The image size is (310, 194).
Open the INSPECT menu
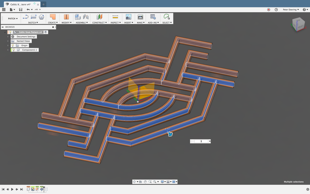tap(116, 23)
